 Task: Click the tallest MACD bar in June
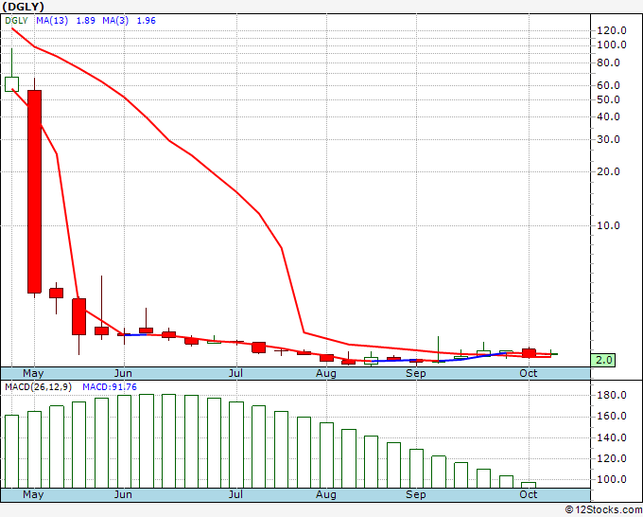[147, 441]
